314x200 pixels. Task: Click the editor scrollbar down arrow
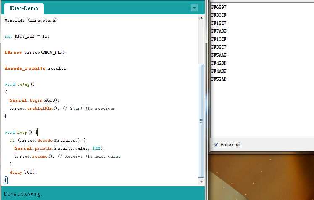pos(201,181)
